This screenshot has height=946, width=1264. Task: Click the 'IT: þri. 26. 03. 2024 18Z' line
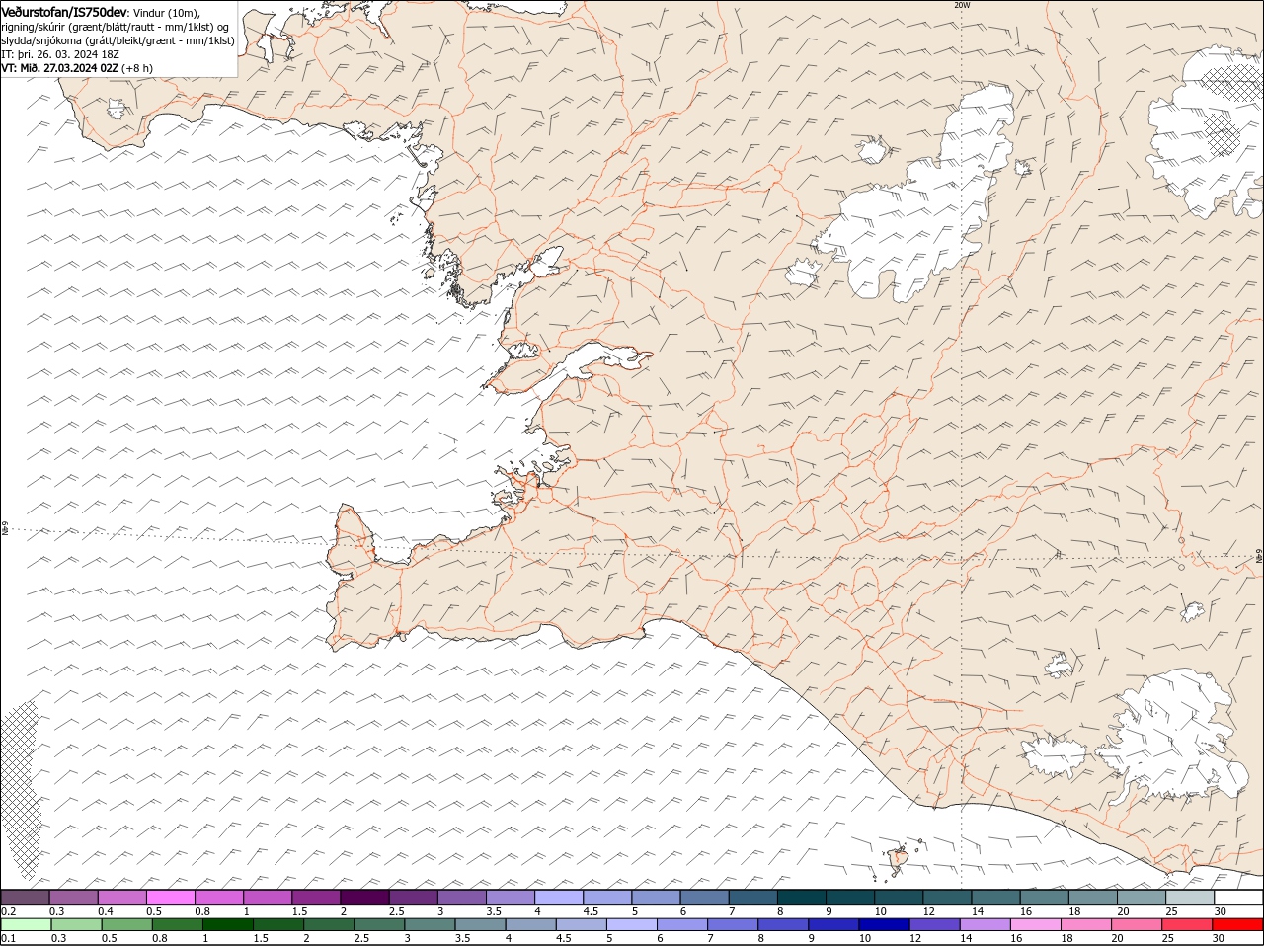pyautogui.click(x=60, y=54)
